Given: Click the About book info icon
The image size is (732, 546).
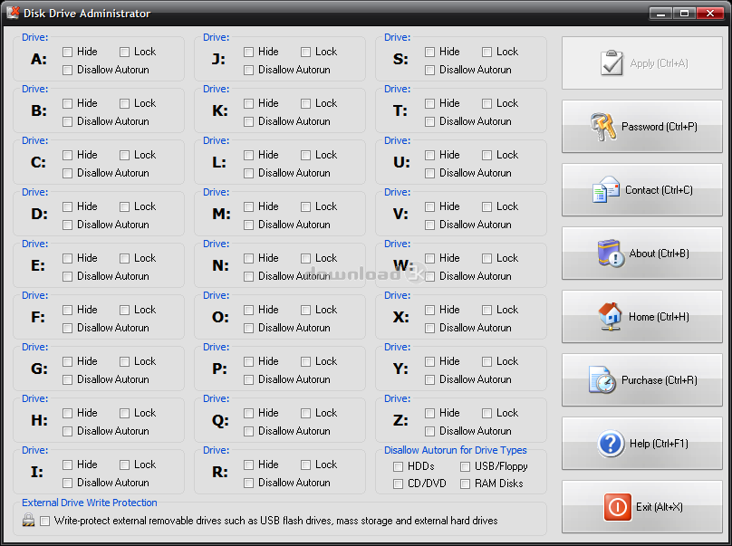Looking at the screenshot, I should pyautogui.click(x=612, y=253).
